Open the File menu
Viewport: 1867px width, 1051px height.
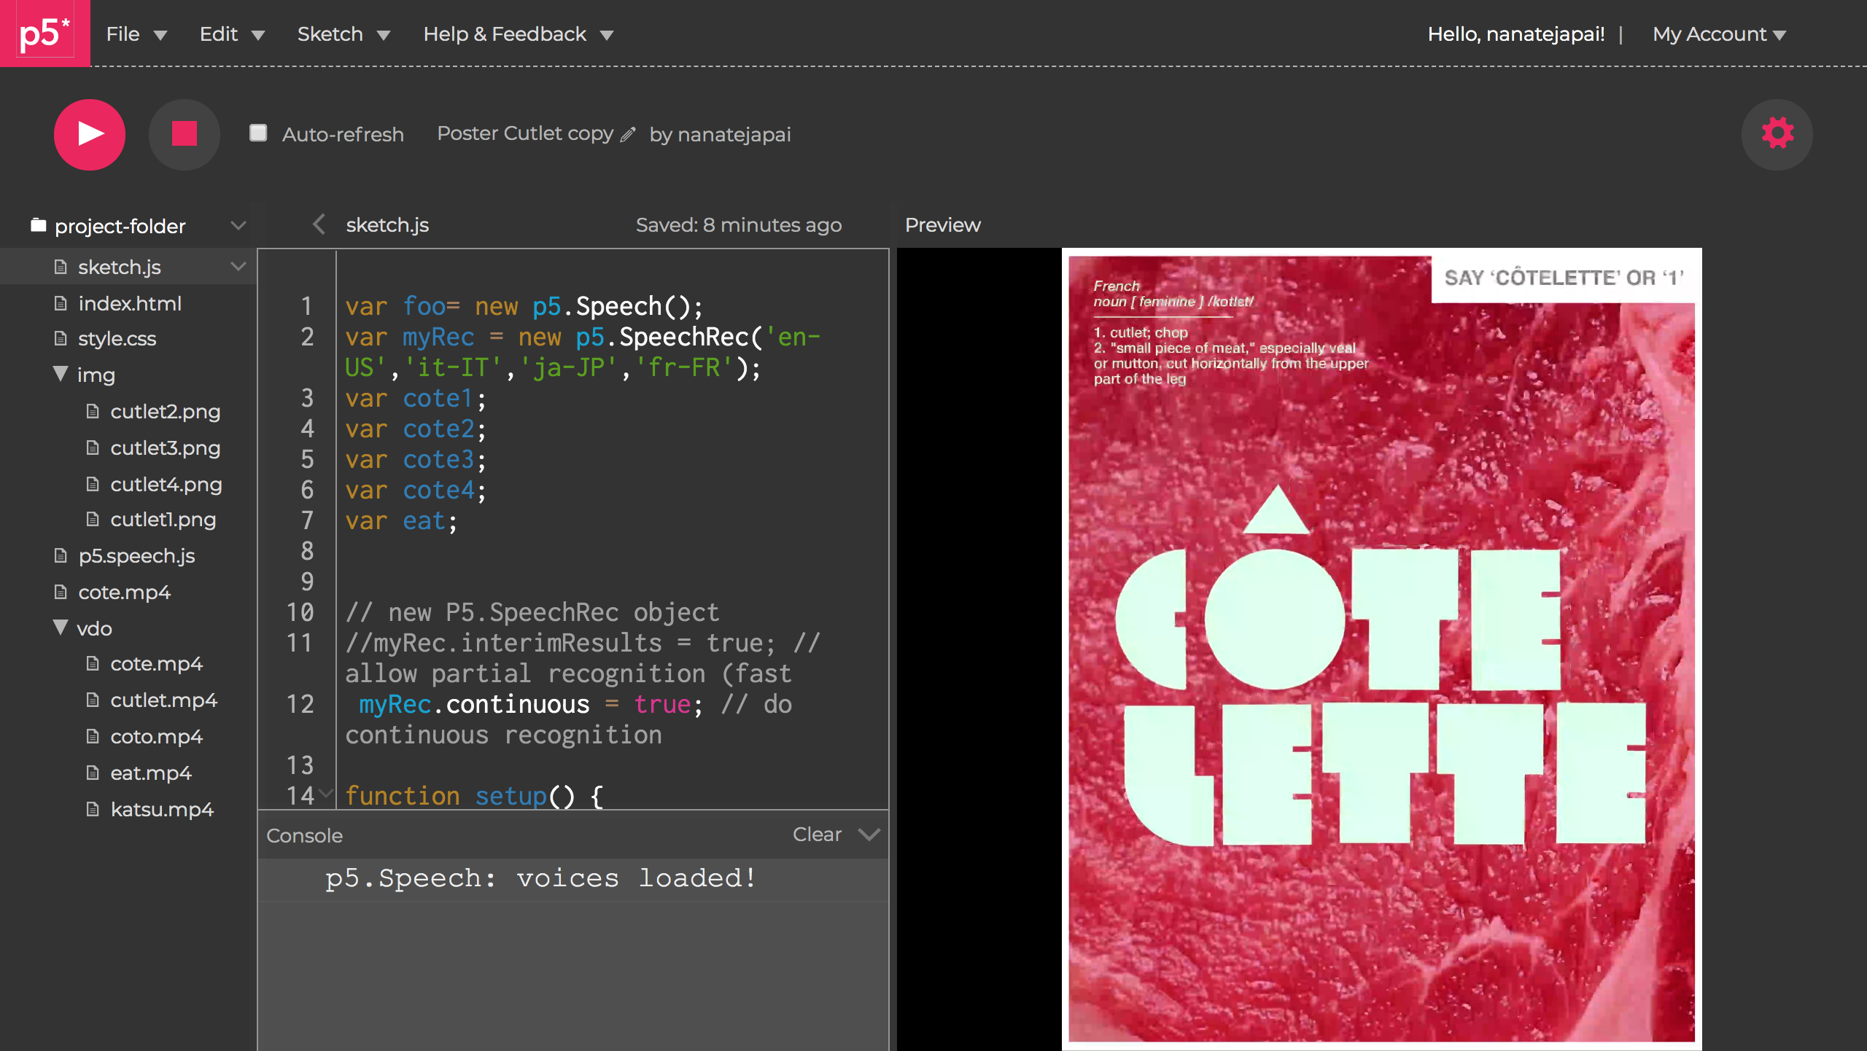[136, 34]
